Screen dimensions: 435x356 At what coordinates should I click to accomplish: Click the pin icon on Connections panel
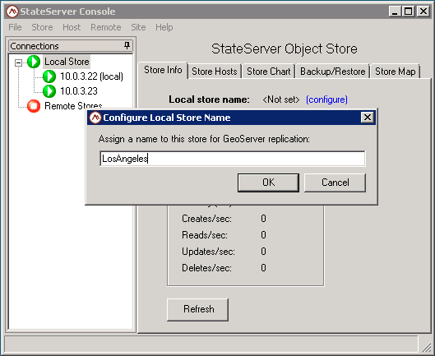click(127, 45)
